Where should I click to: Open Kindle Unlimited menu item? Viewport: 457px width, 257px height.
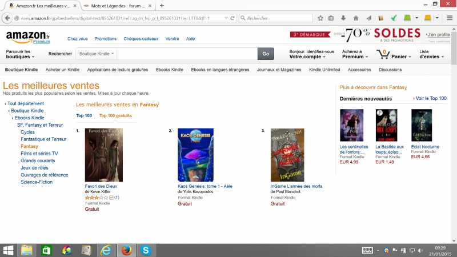point(324,70)
